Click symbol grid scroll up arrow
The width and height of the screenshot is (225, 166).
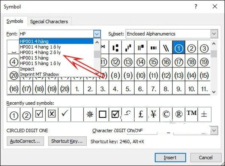pos(214,44)
